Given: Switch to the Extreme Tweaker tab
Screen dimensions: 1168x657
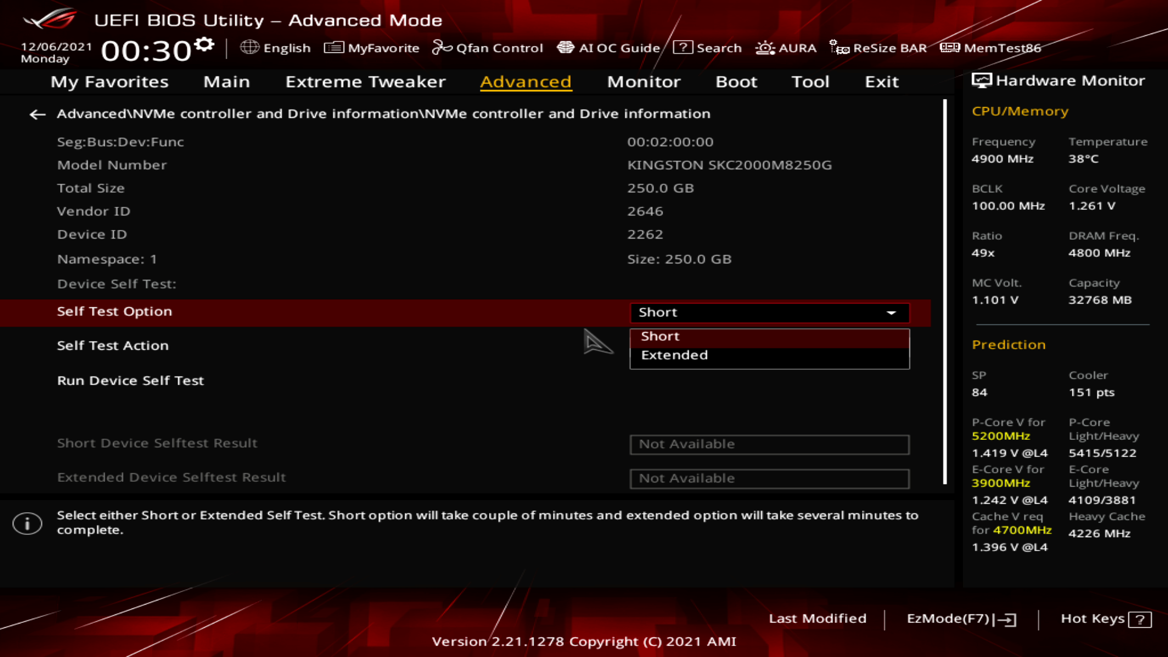Looking at the screenshot, I should [x=365, y=82].
